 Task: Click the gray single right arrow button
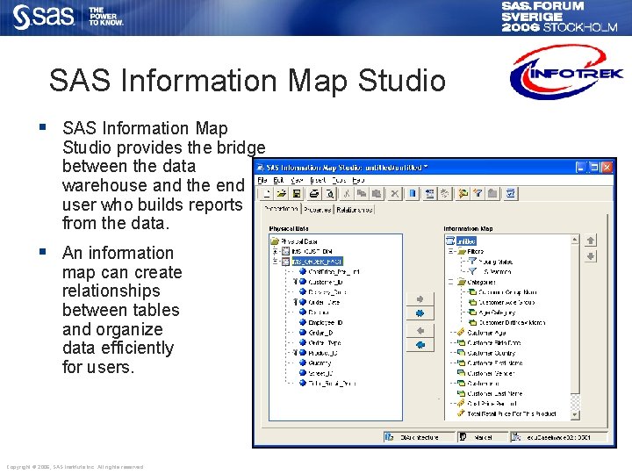point(420,299)
